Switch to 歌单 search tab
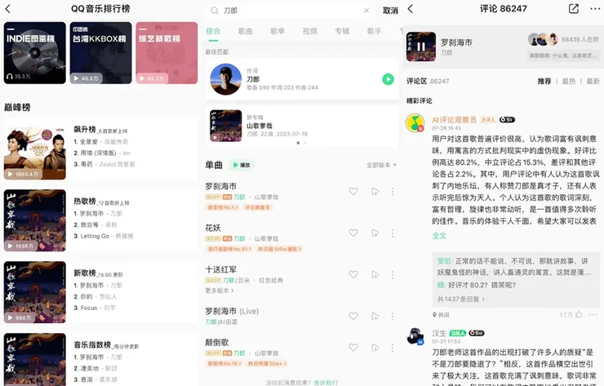Viewport: 604px width, 386px height. (278, 31)
